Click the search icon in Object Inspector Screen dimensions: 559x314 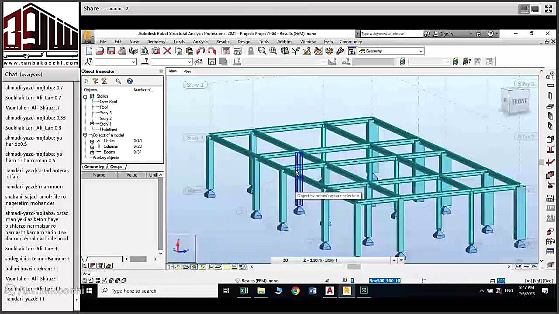click(118, 81)
